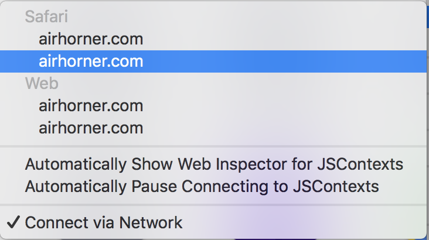The height and width of the screenshot is (240, 429).
Task: Click the grayed-out Safari label
Action: [x=46, y=17]
